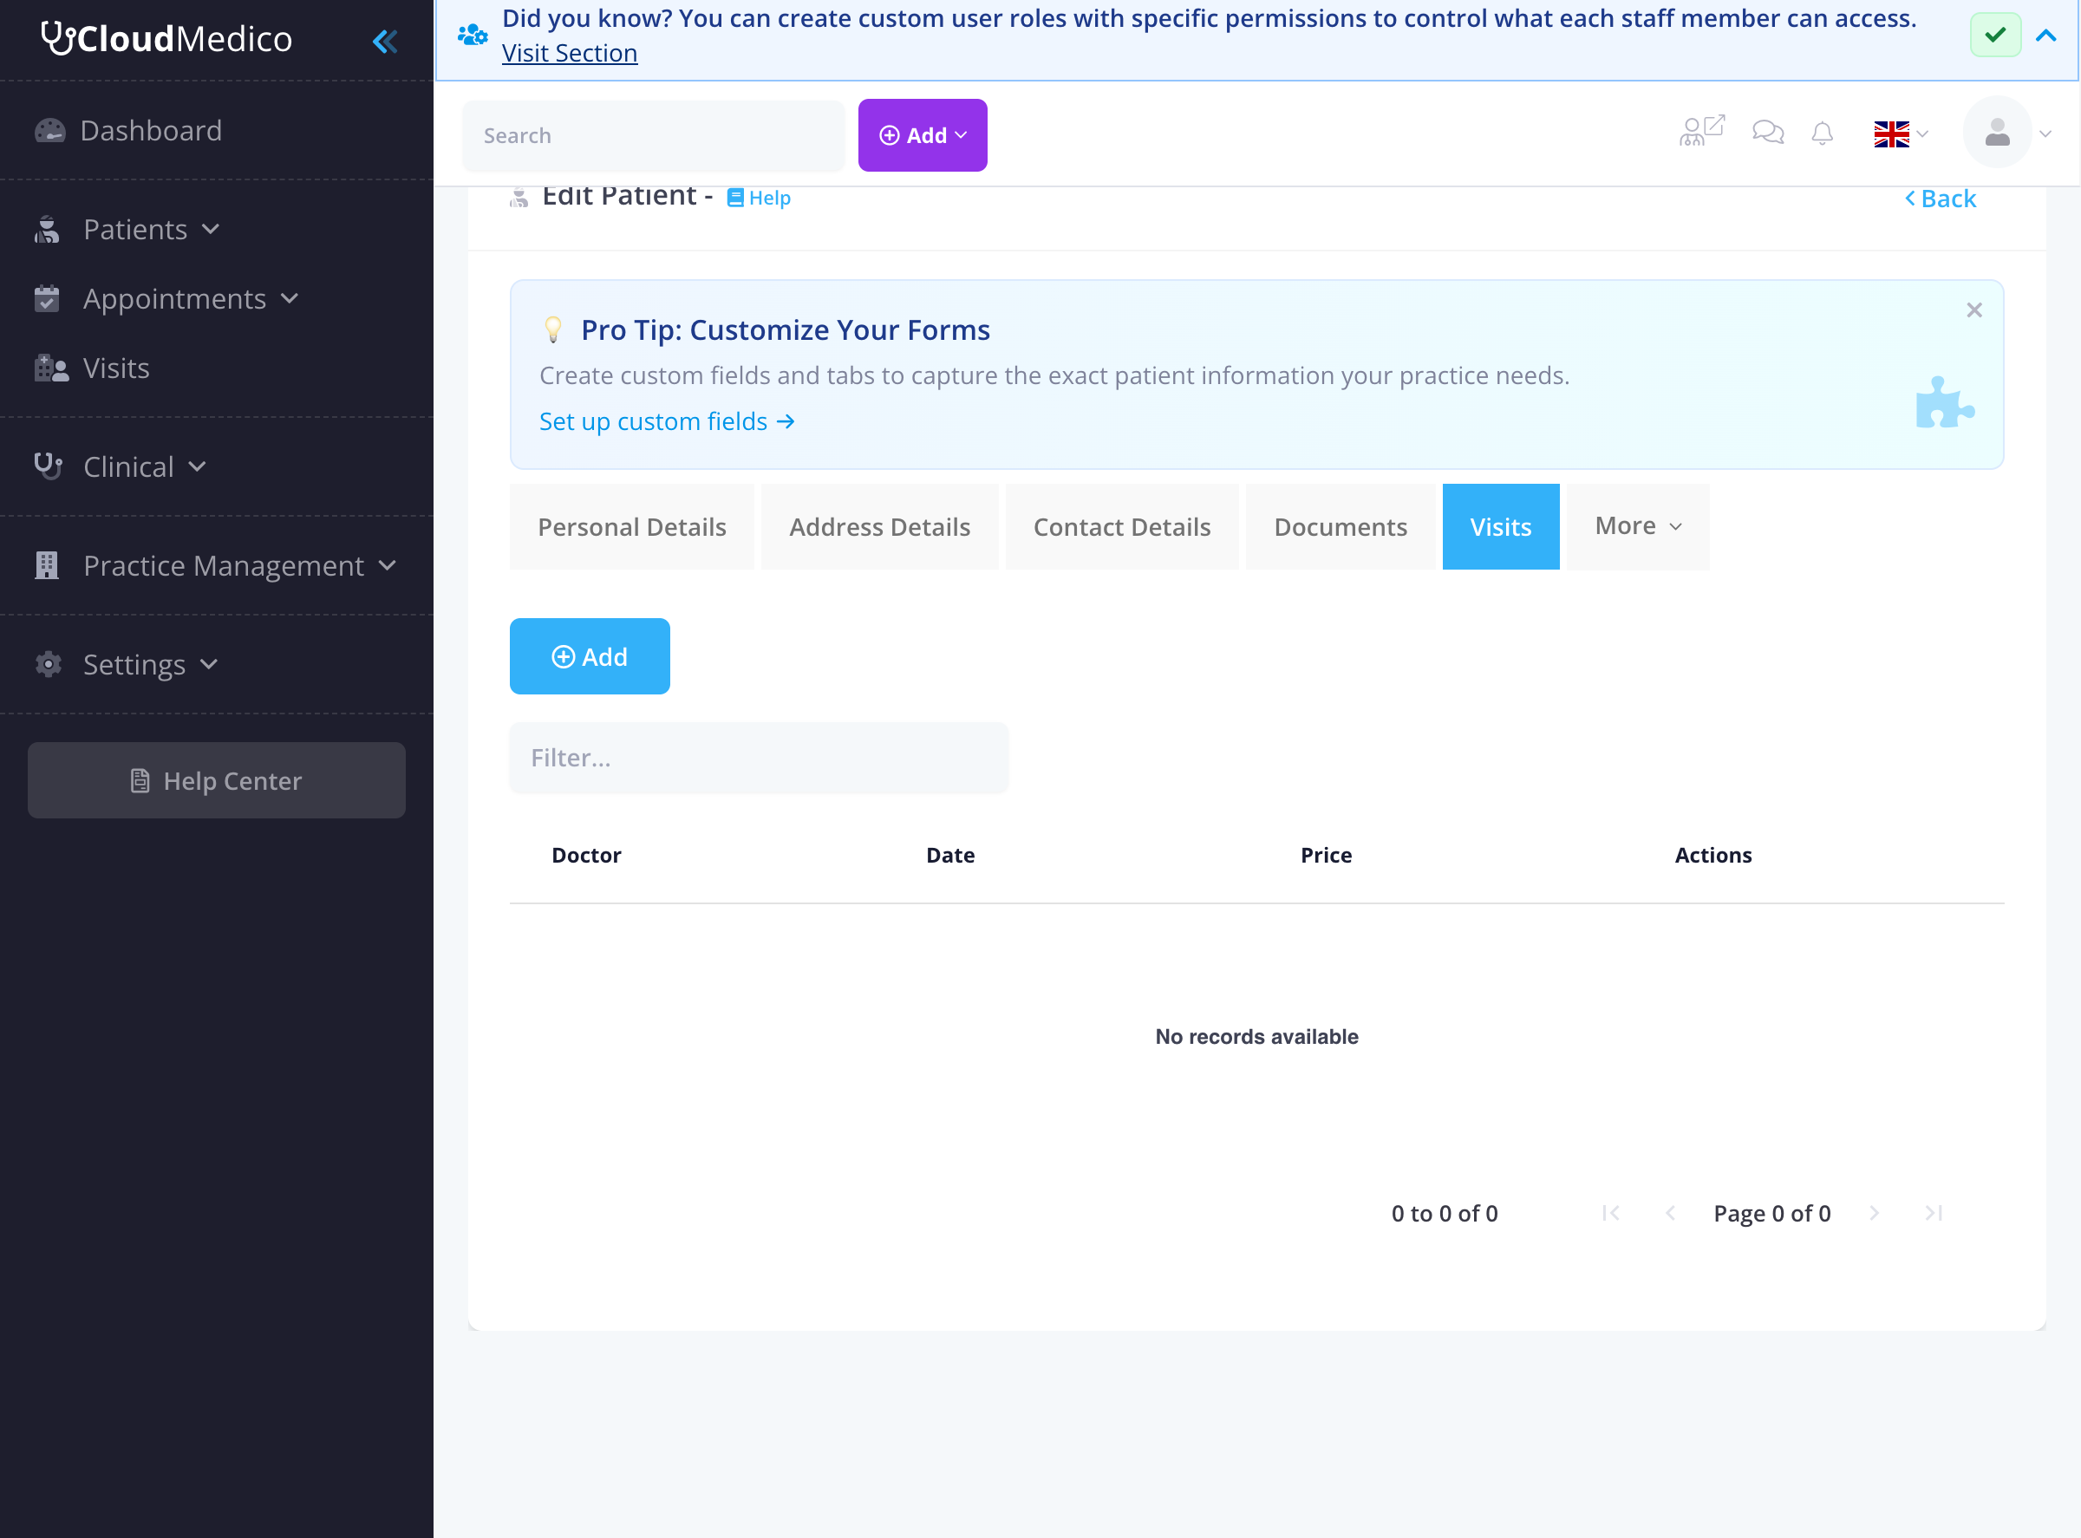Viewport: 2081px width, 1538px height.
Task: Switch to the Documents tab
Action: pos(1340,526)
